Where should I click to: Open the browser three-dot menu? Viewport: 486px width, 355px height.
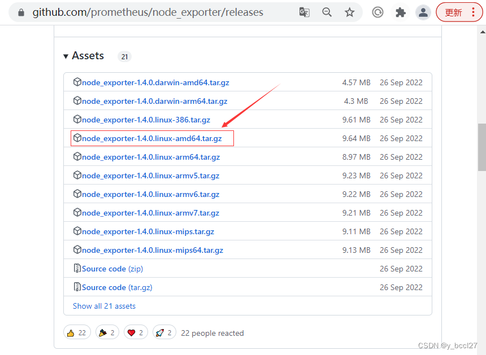click(x=473, y=12)
